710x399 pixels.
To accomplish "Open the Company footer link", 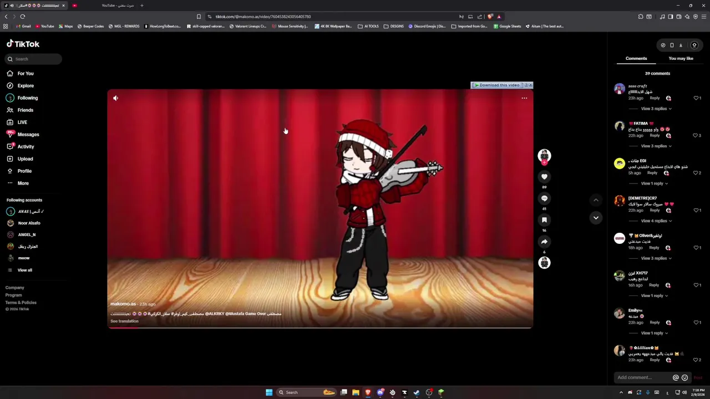I will tap(15, 288).
